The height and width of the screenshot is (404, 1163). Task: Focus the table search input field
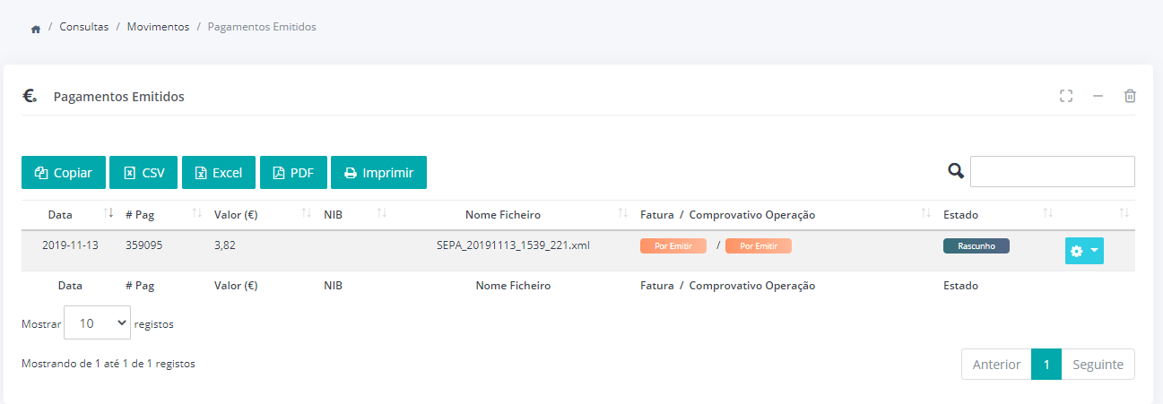coord(1052,171)
